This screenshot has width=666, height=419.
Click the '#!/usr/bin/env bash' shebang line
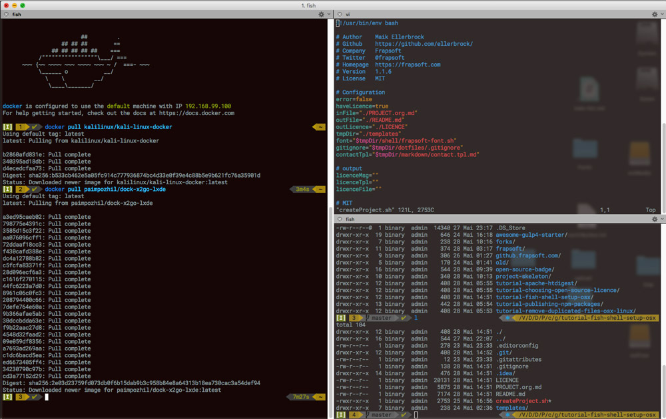click(x=367, y=23)
